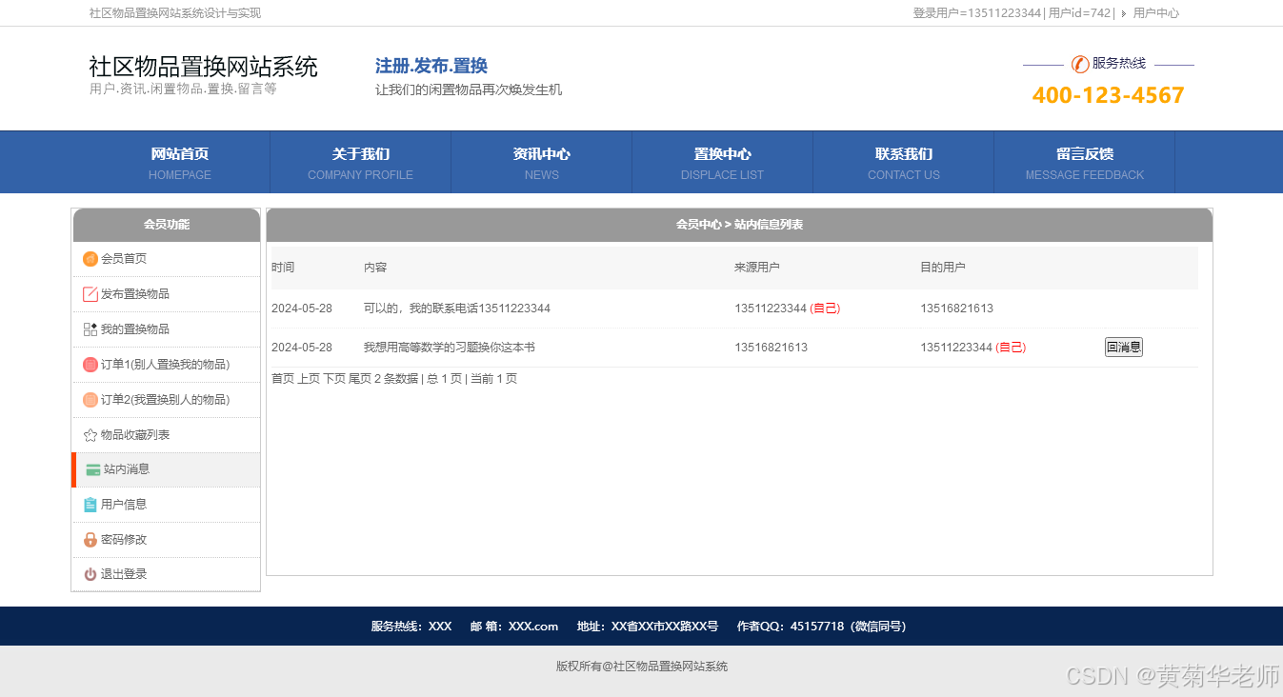Click the 目的用户 column header
The height and width of the screenshot is (697, 1283).
943,268
